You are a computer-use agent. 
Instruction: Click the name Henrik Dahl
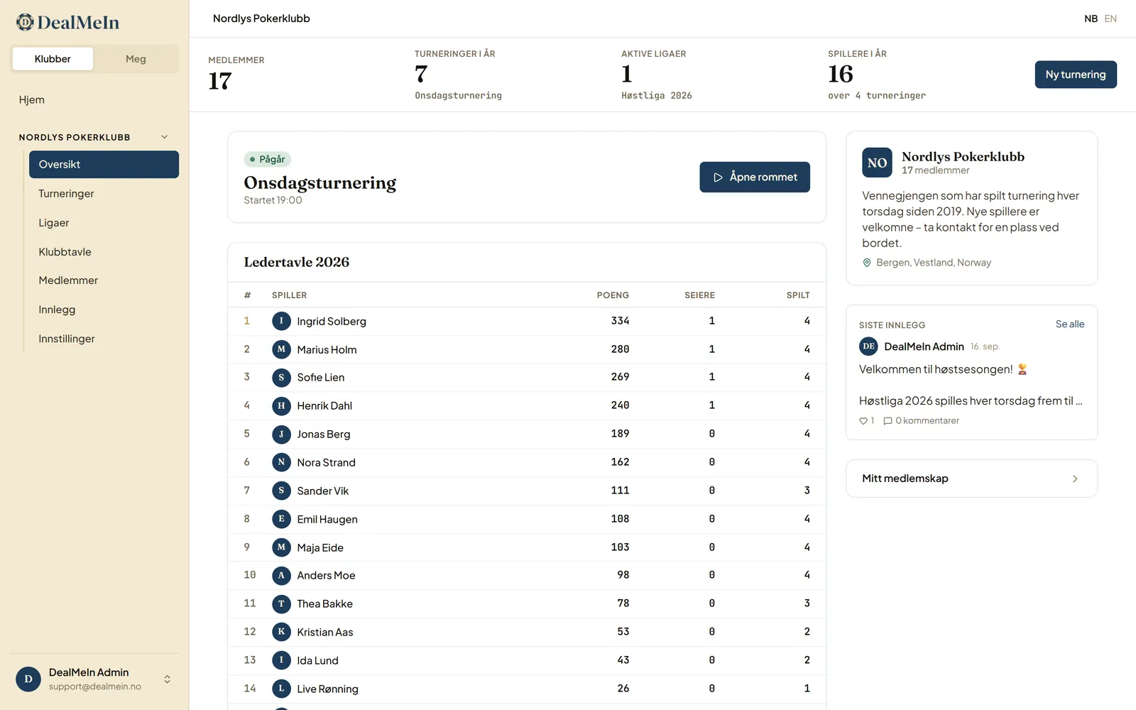point(324,405)
